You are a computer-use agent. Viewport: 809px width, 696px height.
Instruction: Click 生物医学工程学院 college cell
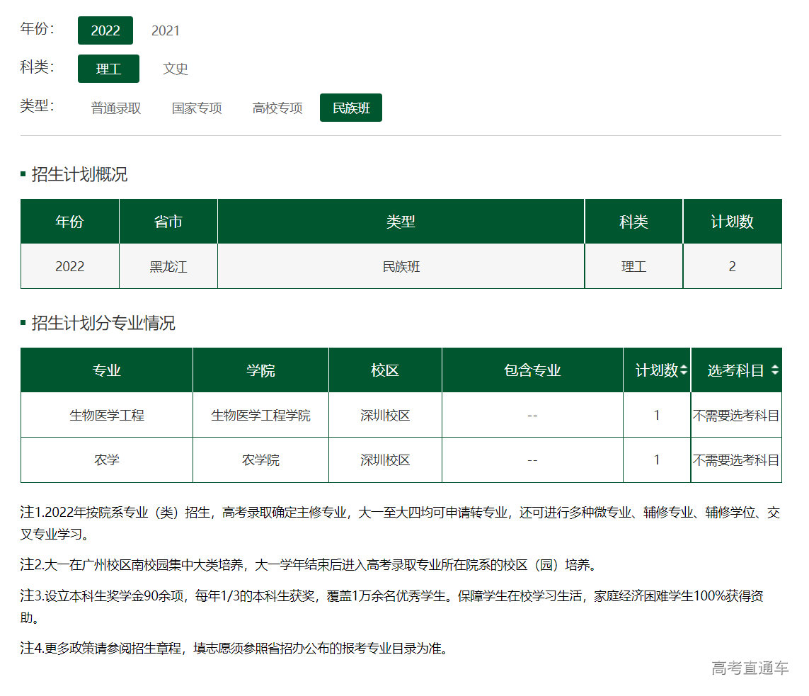coord(260,416)
